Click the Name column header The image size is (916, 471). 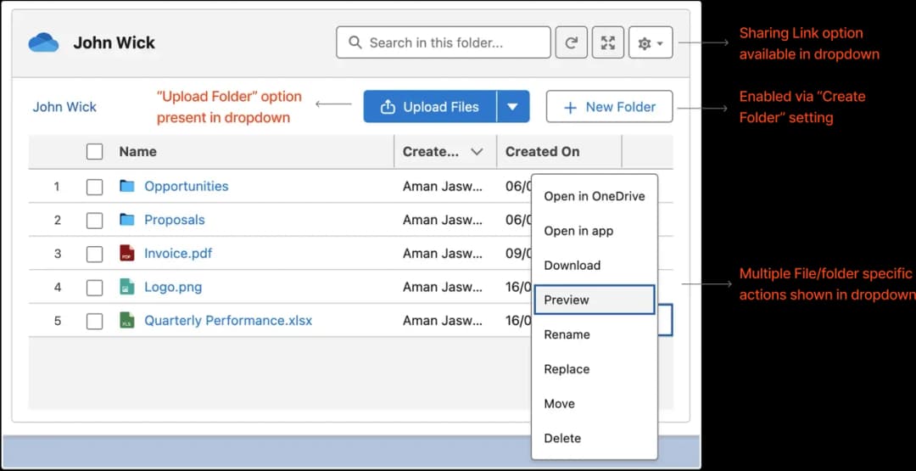pos(138,152)
